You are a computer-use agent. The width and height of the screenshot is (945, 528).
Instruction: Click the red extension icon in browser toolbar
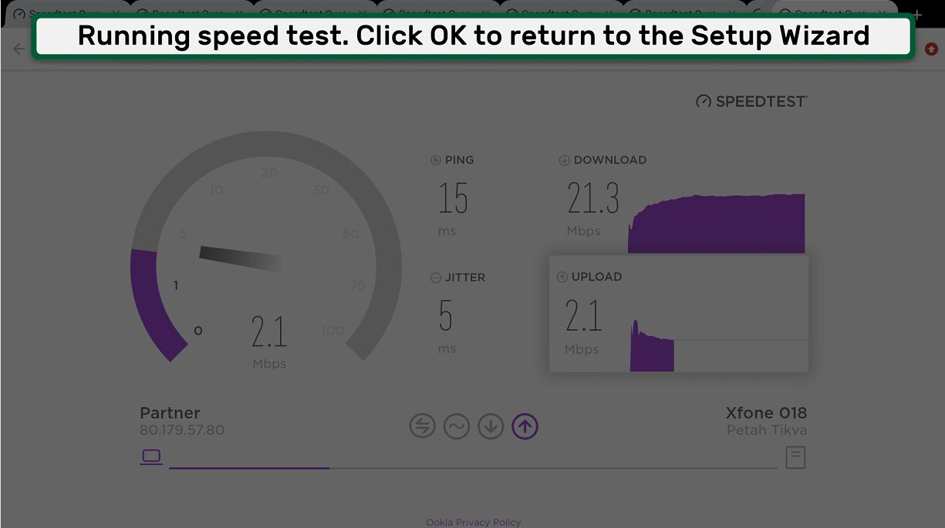931,49
